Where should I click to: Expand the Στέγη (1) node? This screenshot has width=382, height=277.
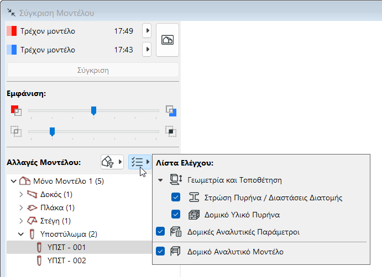pos(21,221)
